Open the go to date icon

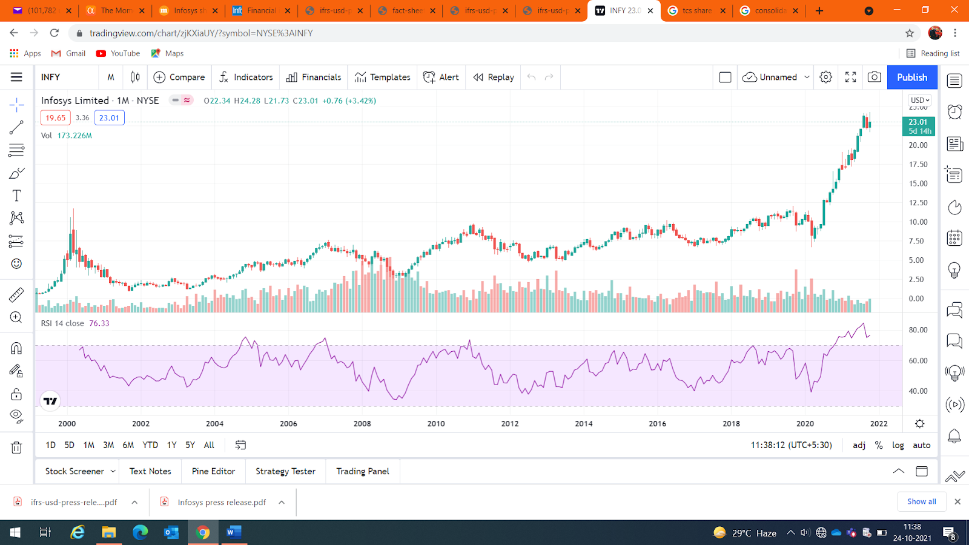[240, 445]
